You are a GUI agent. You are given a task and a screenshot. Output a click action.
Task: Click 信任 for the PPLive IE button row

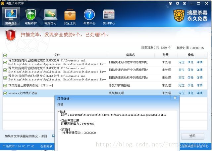click(x=190, y=85)
